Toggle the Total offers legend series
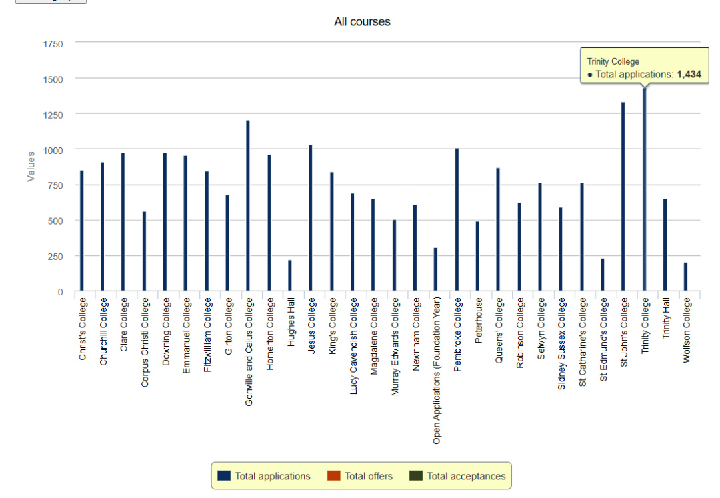 [x=360, y=476]
